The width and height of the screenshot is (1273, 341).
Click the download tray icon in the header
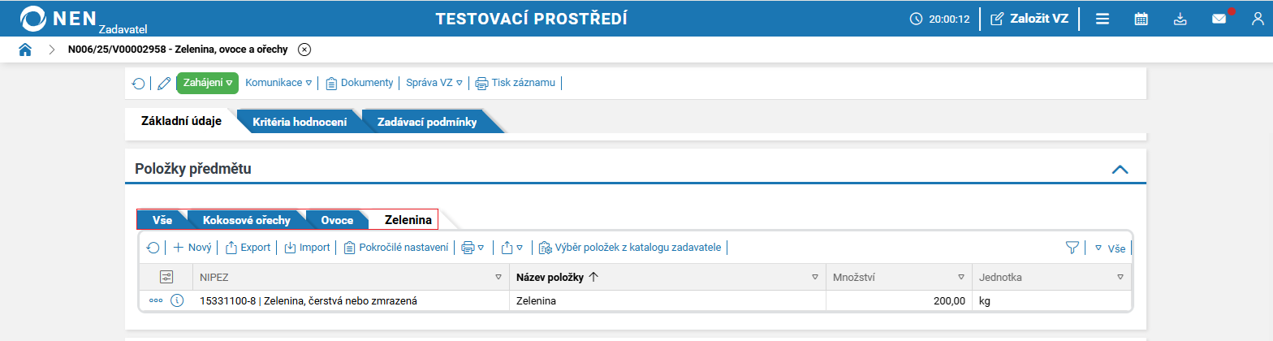(x=1180, y=19)
